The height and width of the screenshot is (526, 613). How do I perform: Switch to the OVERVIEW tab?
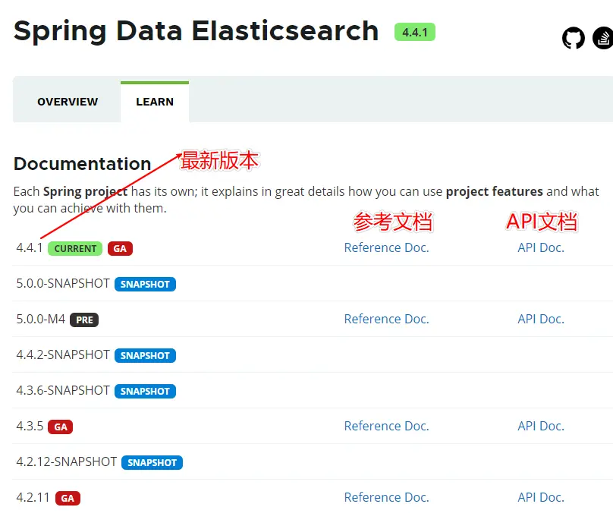click(x=68, y=102)
